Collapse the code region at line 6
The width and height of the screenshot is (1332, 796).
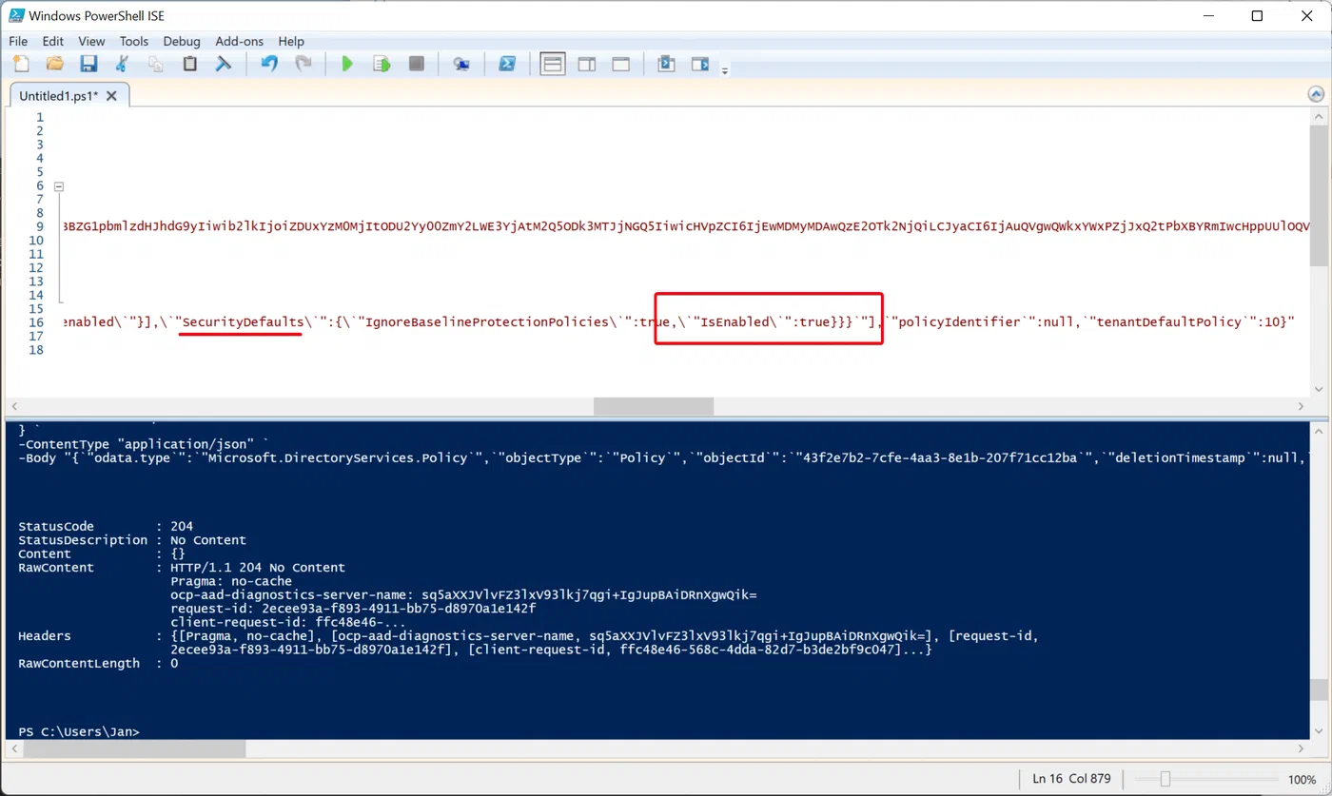coord(58,186)
